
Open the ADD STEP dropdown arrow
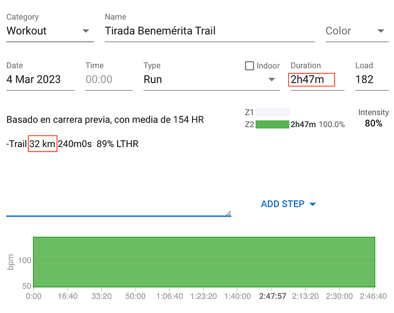pyautogui.click(x=313, y=204)
